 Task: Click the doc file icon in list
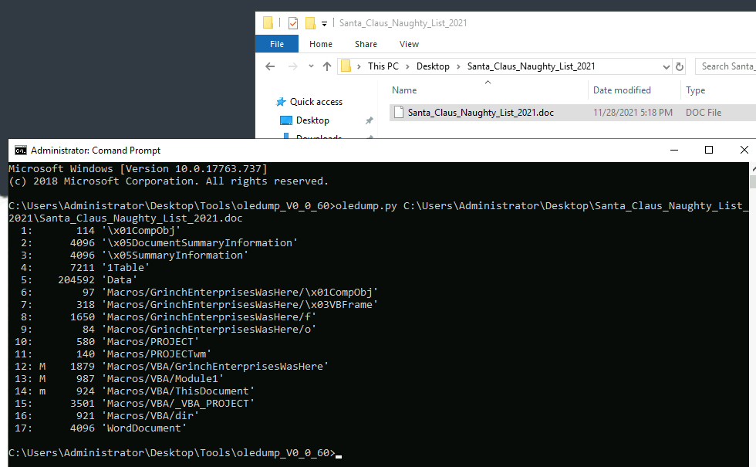[399, 112]
